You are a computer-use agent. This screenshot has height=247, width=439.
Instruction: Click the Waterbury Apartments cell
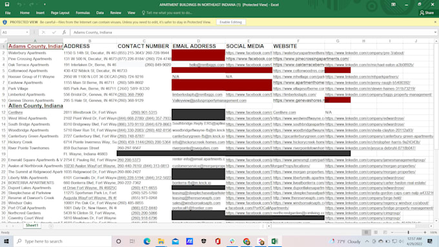(x=36, y=53)
